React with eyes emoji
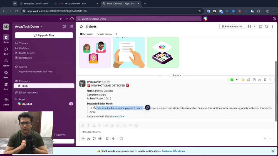 tap(237, 80)
